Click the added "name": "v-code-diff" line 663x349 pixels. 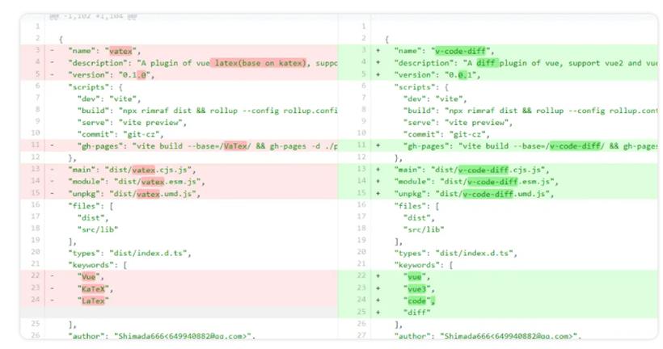(x=498, y=51)
